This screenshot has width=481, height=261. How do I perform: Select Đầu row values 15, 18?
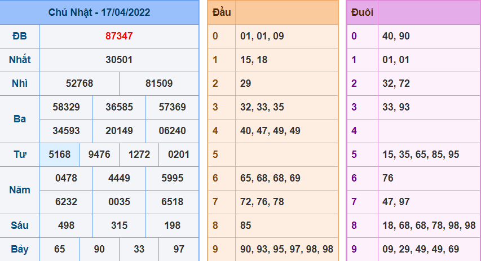[x=254, y=60]
